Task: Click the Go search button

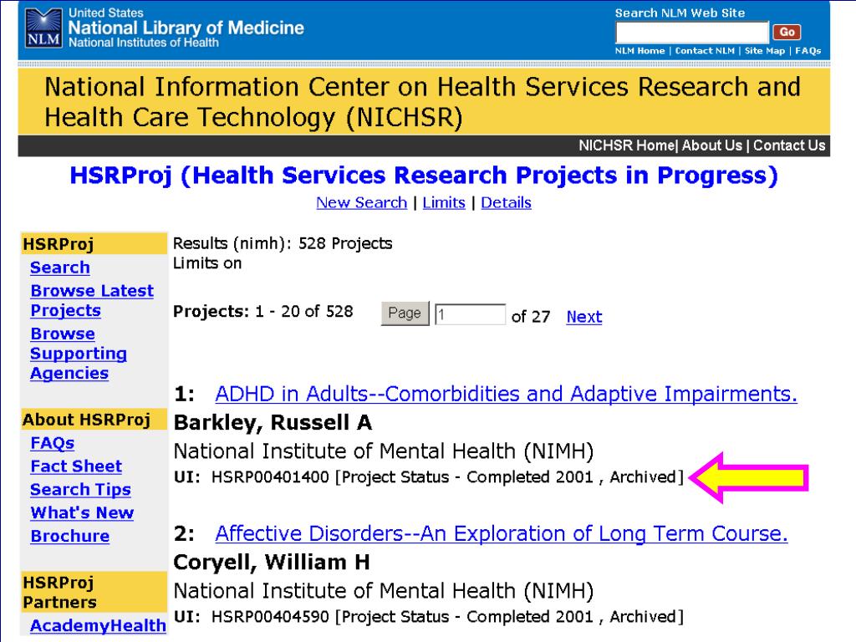Action: tap(786, 33)
